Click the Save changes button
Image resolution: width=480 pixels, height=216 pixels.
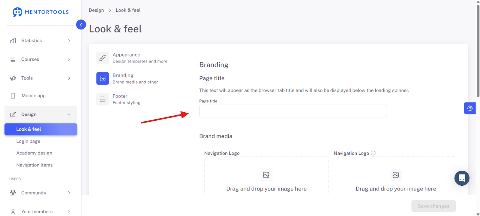pyautogui.click(x=433, y=206)
